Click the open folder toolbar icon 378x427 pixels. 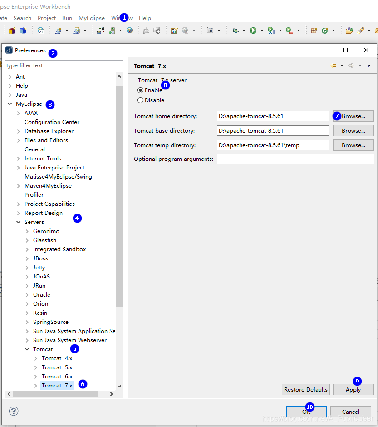pos(349,30)
